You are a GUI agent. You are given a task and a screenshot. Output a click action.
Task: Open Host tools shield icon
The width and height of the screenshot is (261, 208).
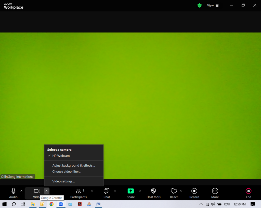tap(153, 193)
